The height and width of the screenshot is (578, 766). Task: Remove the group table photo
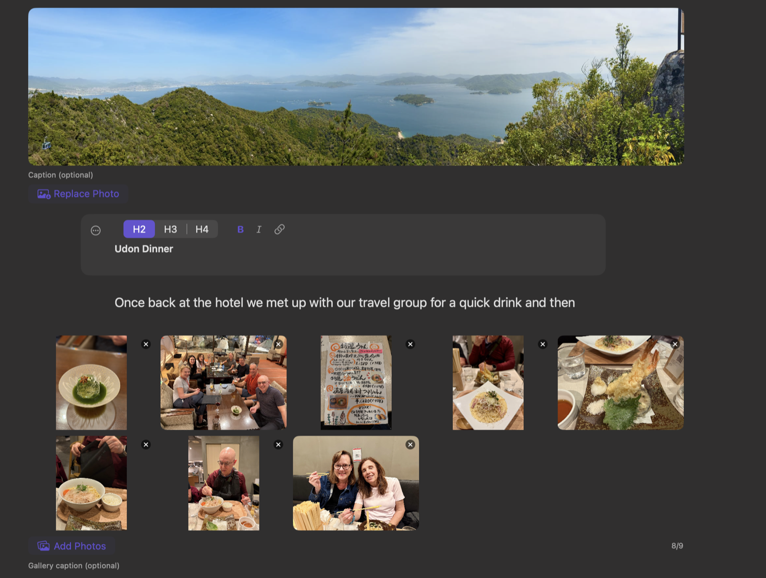pyautogui.click(x=278, y=344)
